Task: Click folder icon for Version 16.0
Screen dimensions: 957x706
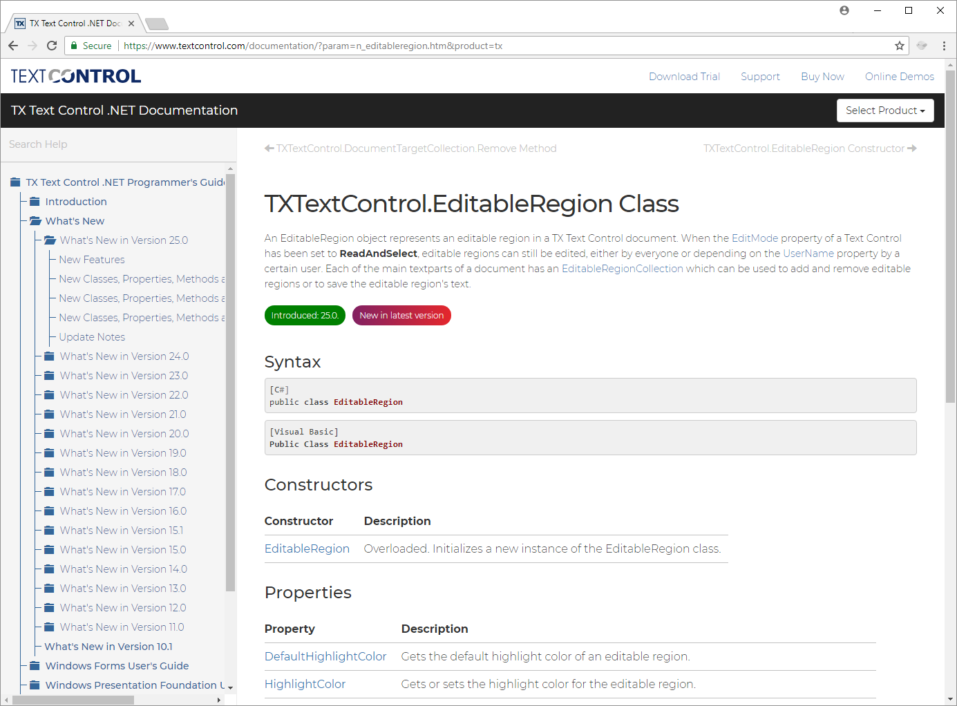Action: (49, 511)
